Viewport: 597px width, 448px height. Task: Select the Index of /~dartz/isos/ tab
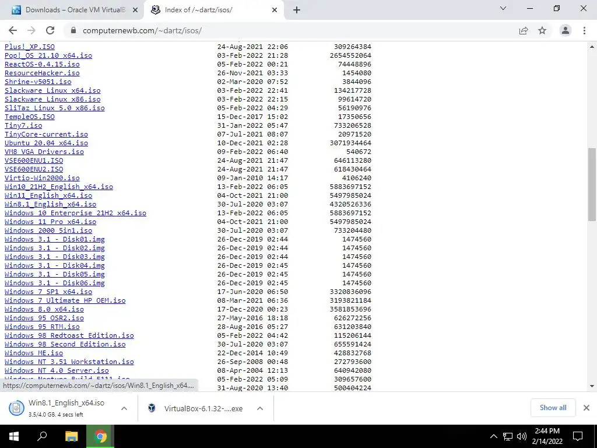214,10
